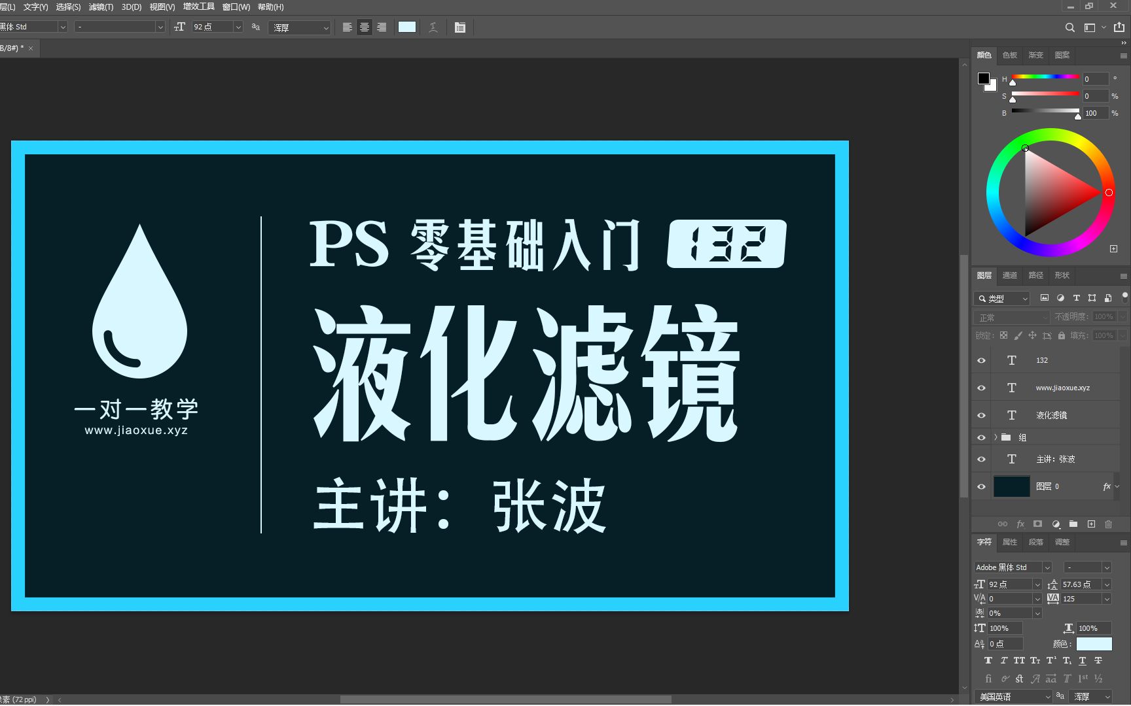Click the text color swatch in Character panel
Image resolution: width=1131 pixels, height=706 pixels.
(1094, 643)
